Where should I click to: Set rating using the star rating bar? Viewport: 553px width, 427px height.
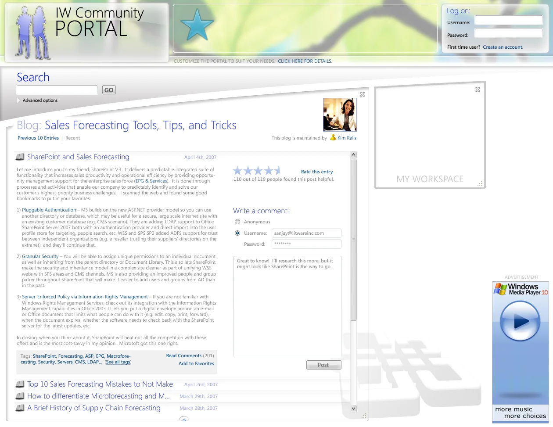pos(257,171)
